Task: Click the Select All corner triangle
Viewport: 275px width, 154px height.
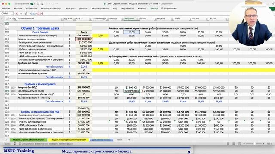Action: (x=7, y=19)
